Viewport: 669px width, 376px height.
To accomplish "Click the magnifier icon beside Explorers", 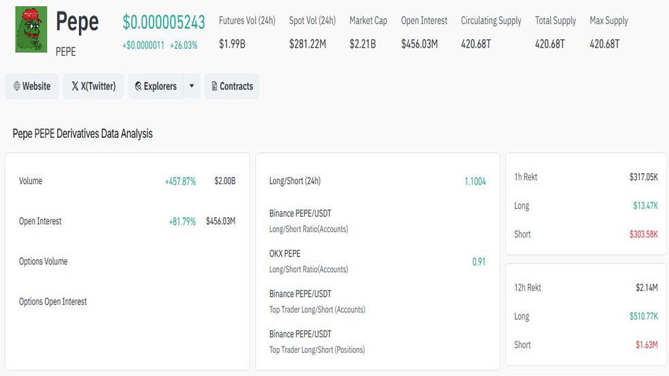I will tap(138, 87).
